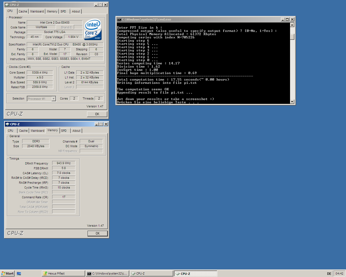The width and height of the screenshot is (346, 277).
Task: Close the top CPU-Z window
Action: coord(105,5)
